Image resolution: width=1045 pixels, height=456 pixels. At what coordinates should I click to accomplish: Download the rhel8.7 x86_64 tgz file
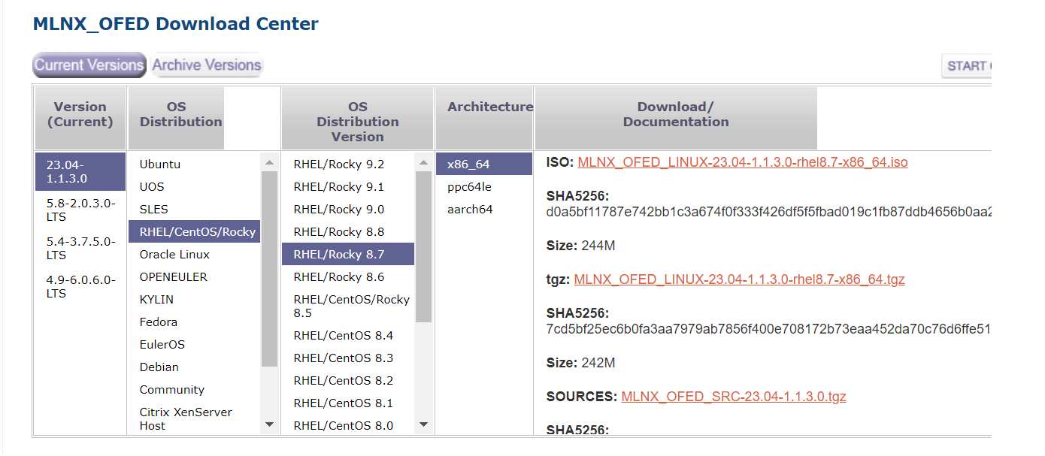tap(739, 279)
